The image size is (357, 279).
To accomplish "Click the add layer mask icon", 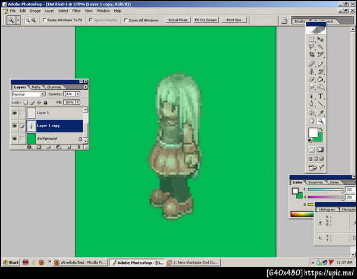I will [x=39, y=147].
